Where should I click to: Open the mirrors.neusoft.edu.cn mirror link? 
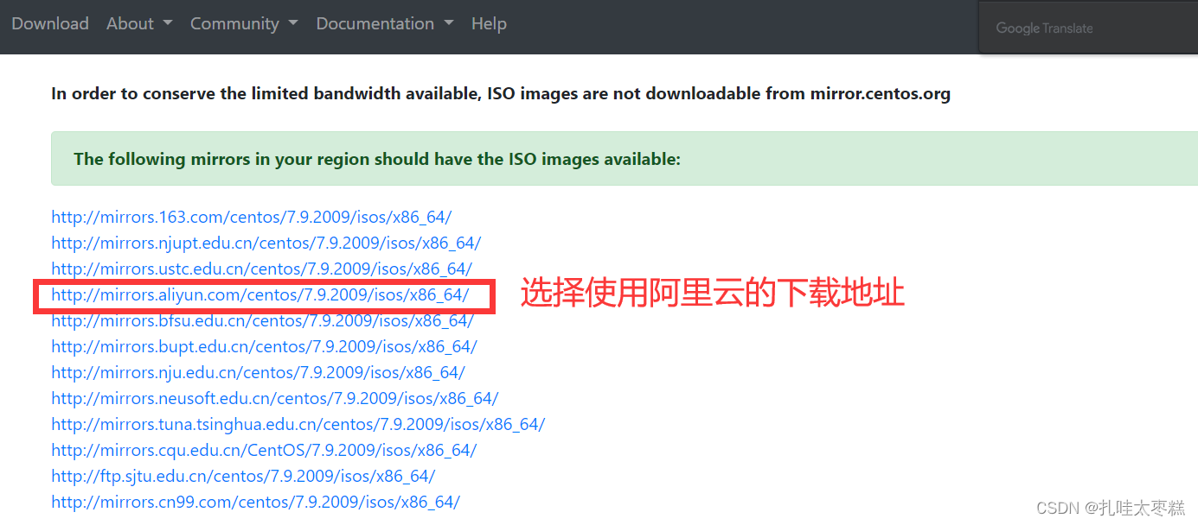click(274, 398)
